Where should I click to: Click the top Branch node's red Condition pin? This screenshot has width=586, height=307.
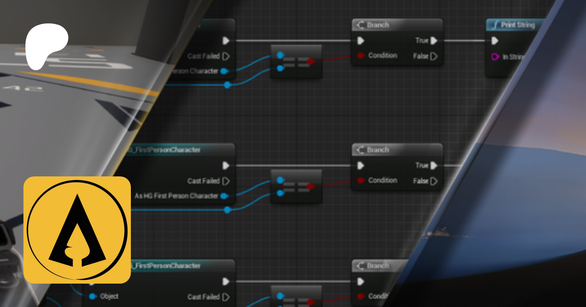[360, 56]
